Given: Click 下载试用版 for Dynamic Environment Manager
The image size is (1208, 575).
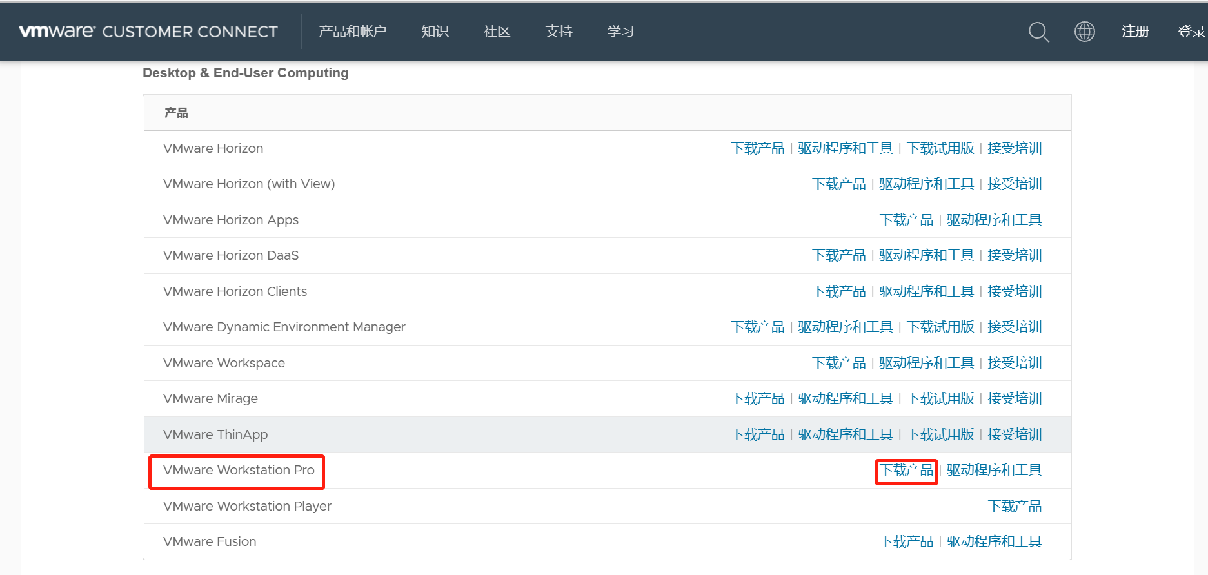Looking at the screenshot, I should click(x=940, y=327).
